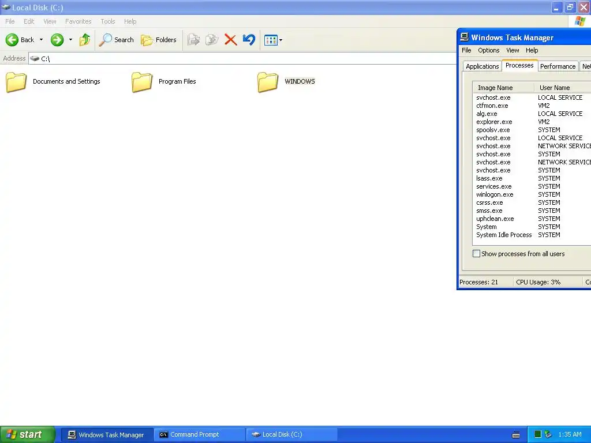Open Task Manager View menu
This screenshot has width=591, height=443.
[x=513, y=50]
